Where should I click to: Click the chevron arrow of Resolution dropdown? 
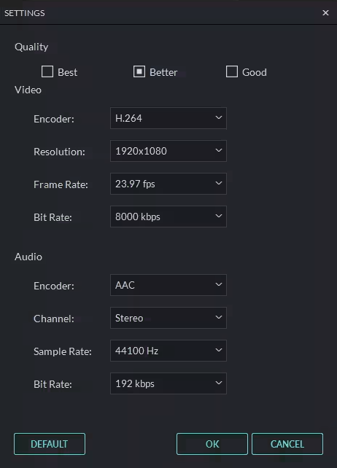point(219,150)
